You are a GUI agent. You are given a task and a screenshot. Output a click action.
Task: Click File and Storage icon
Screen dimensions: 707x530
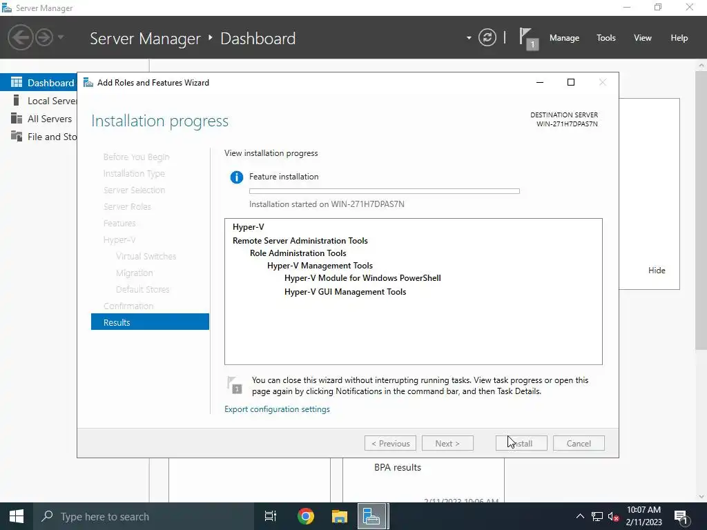tap(17, 136)
